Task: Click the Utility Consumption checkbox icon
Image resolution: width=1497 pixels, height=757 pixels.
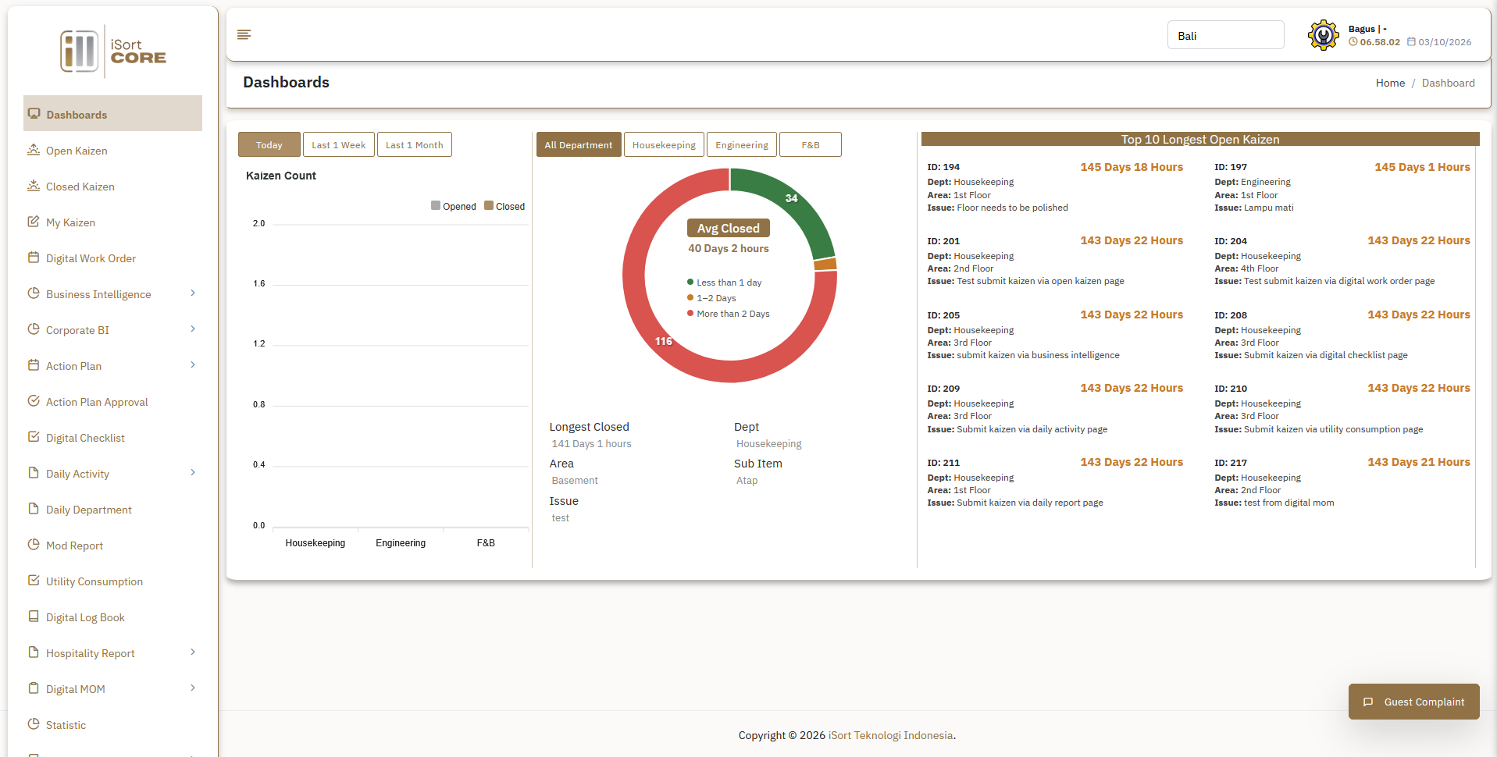Action: [x=34, y=581]
